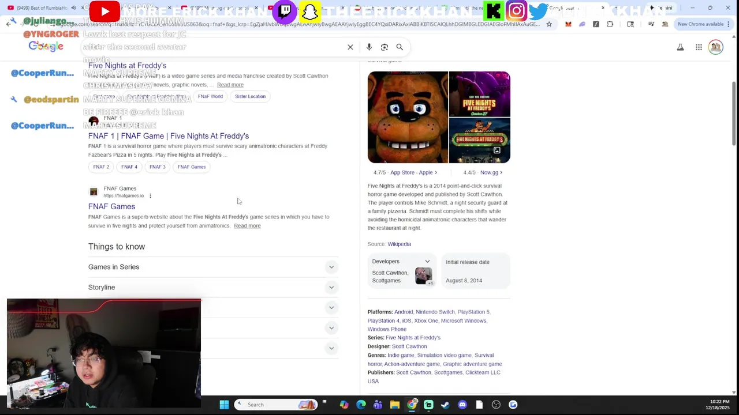Launch Copilot from the taskbar
Image resolution: width=739 pixels, height=415 pixels.
[x=344, y=405]
